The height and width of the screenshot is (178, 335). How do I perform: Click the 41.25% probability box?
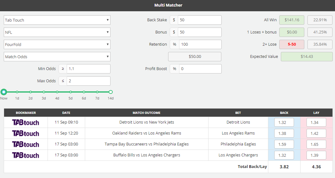click(x=320, y=32)
